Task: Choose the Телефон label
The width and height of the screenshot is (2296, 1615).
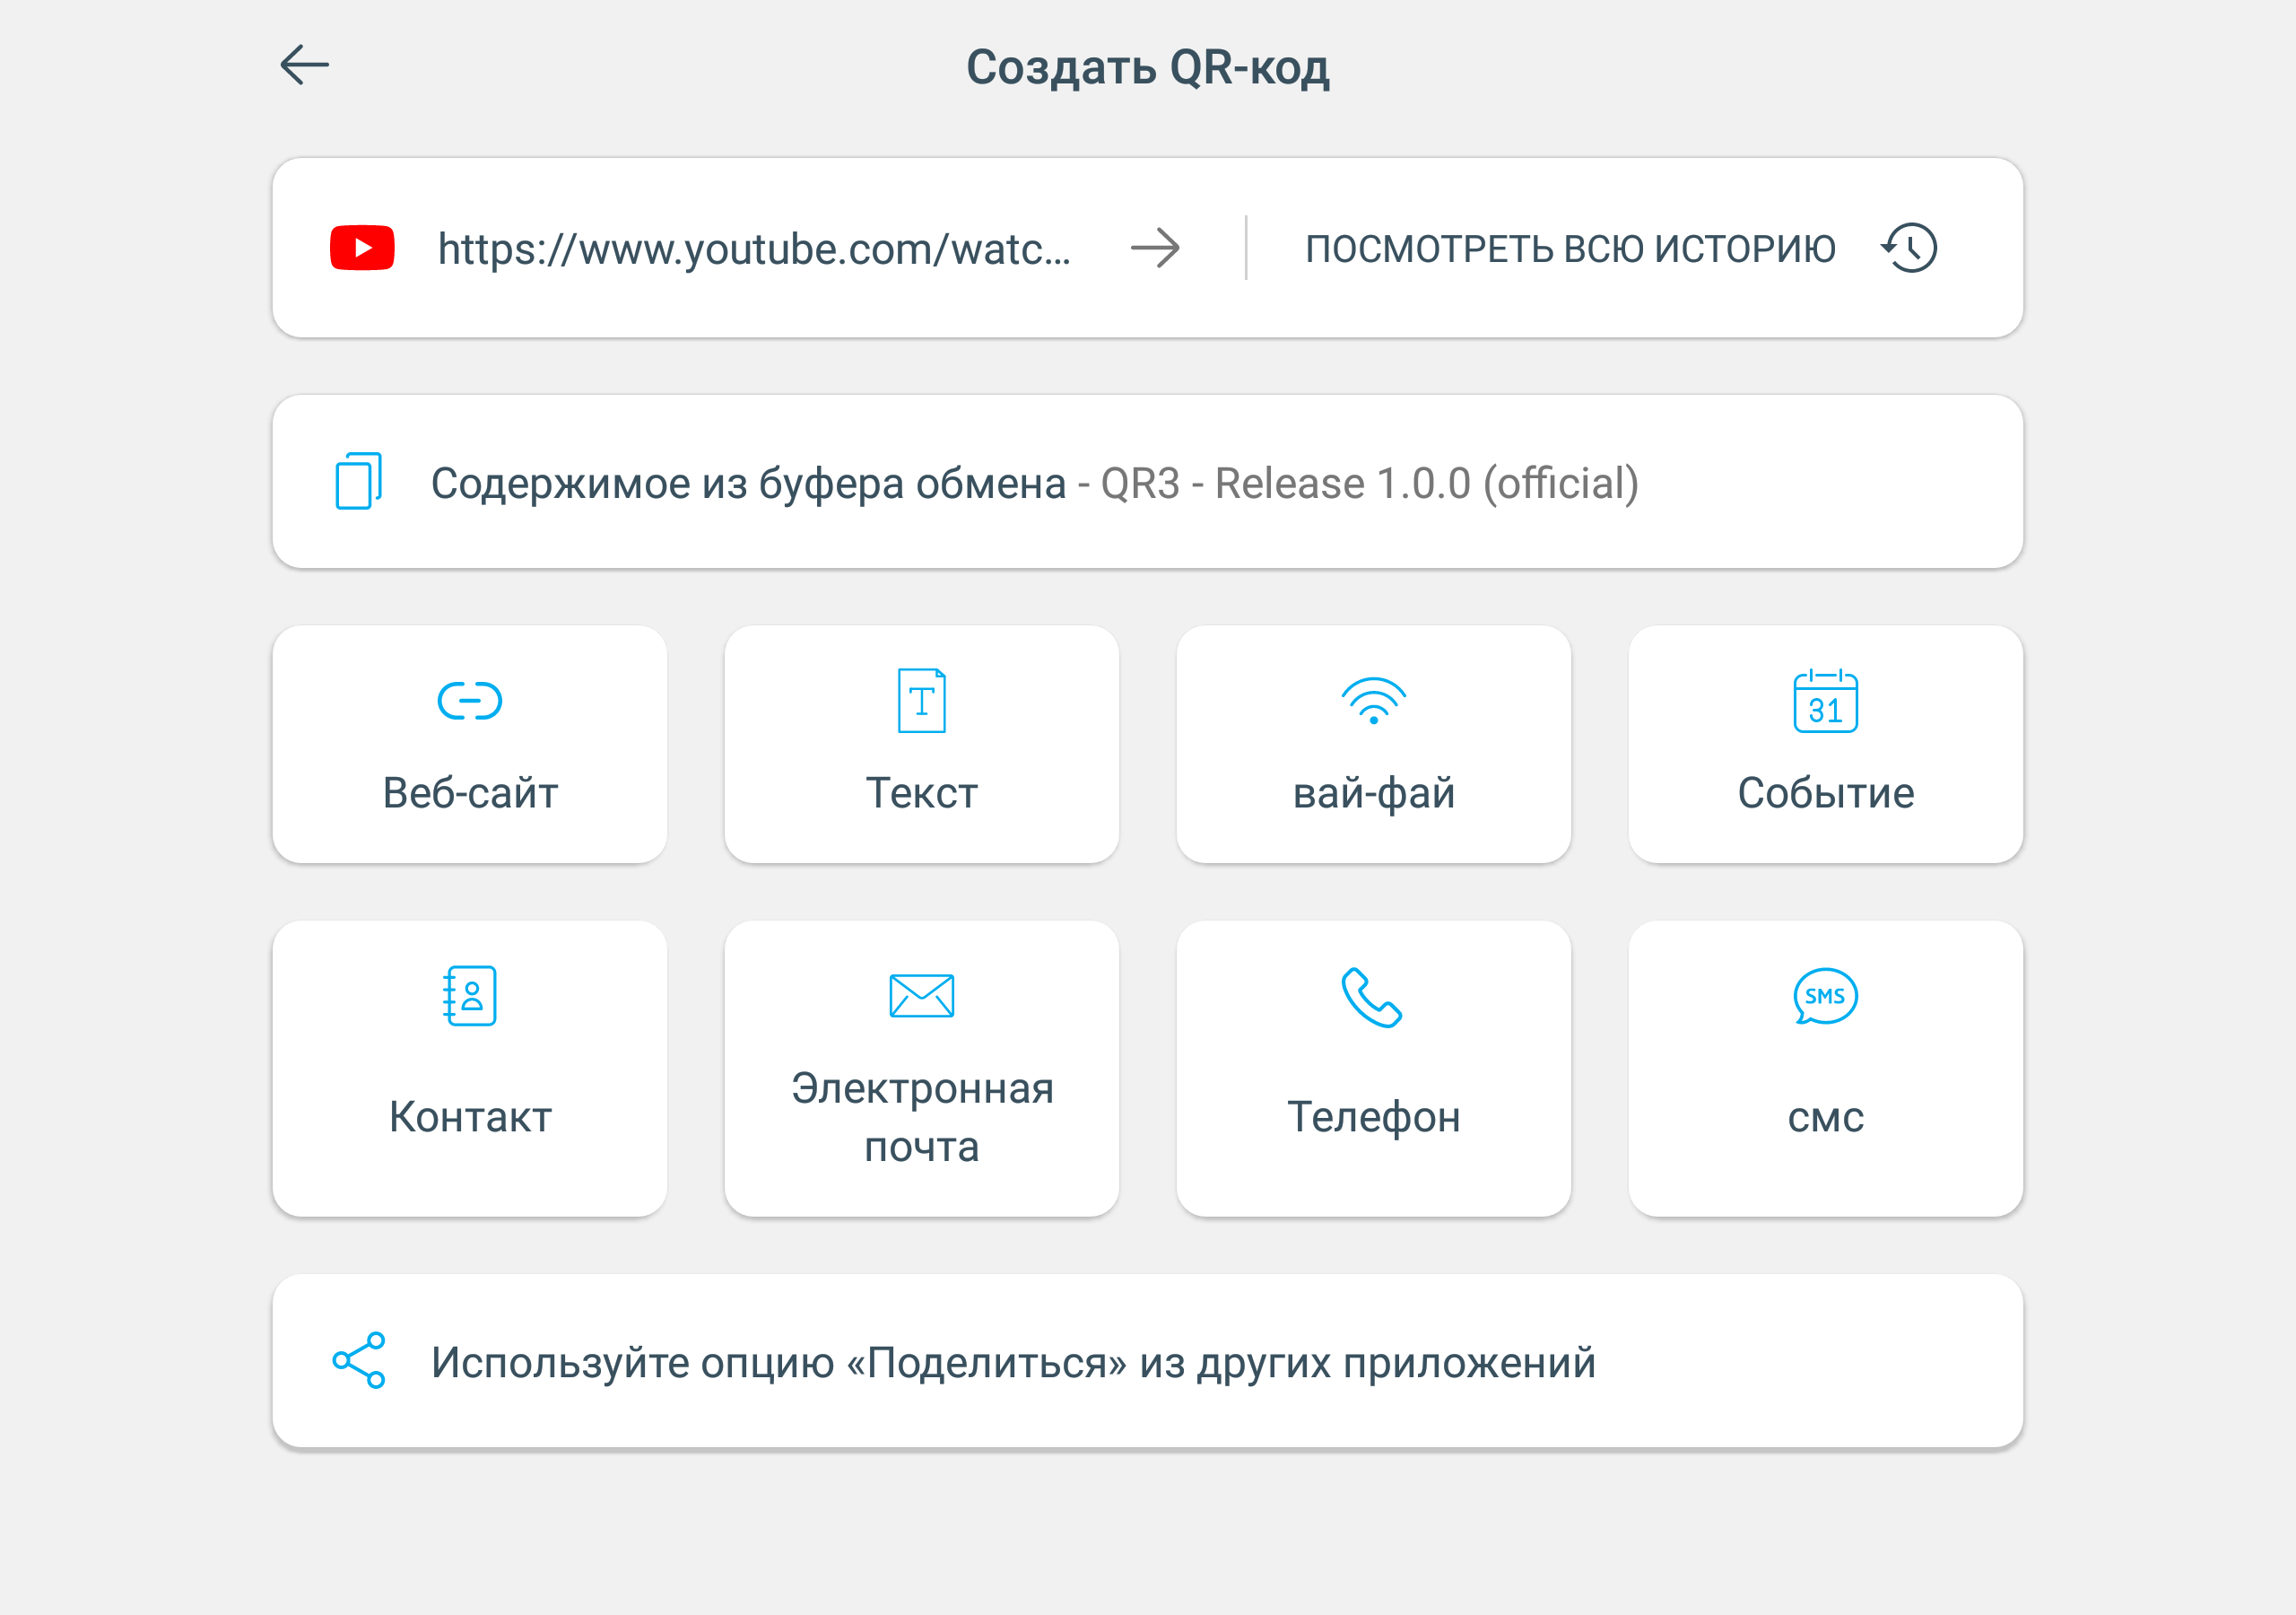Action: 1374,1117
